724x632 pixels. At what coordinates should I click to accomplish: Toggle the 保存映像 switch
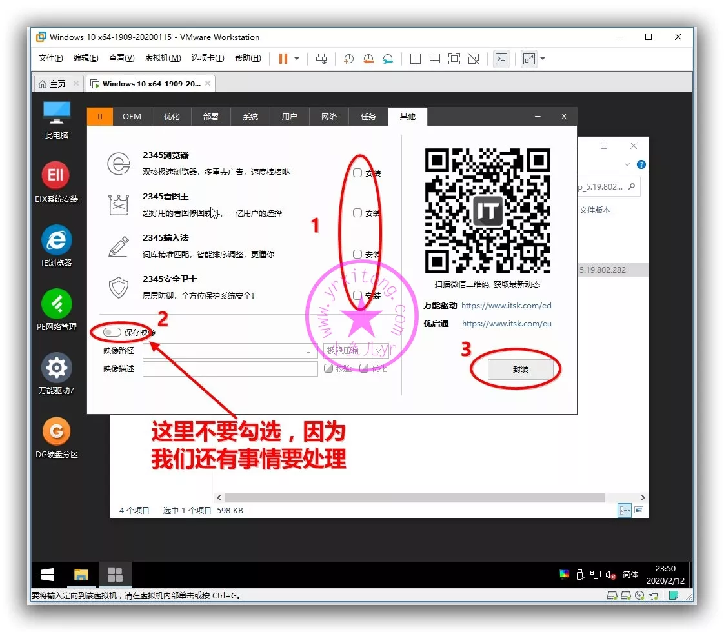tap(112, 332)
